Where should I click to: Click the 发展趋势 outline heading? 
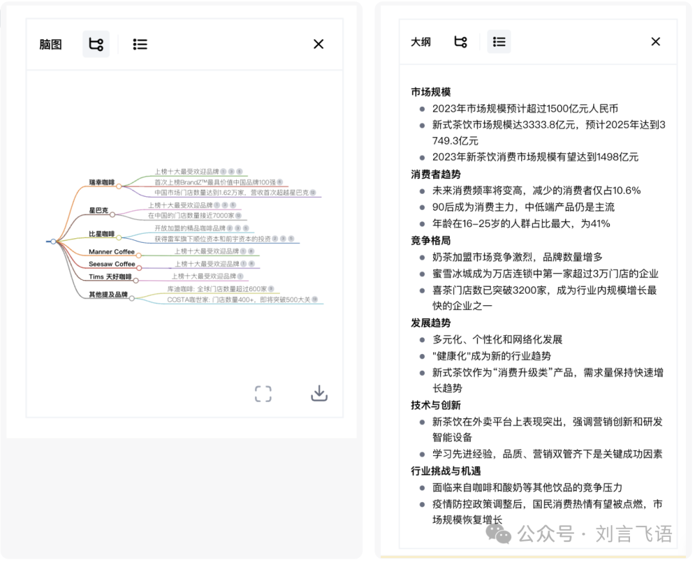(x=431, y=323)
